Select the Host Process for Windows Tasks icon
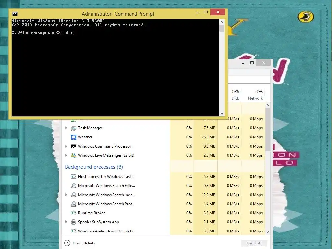The image size is (332, 249). pos(74,177)
